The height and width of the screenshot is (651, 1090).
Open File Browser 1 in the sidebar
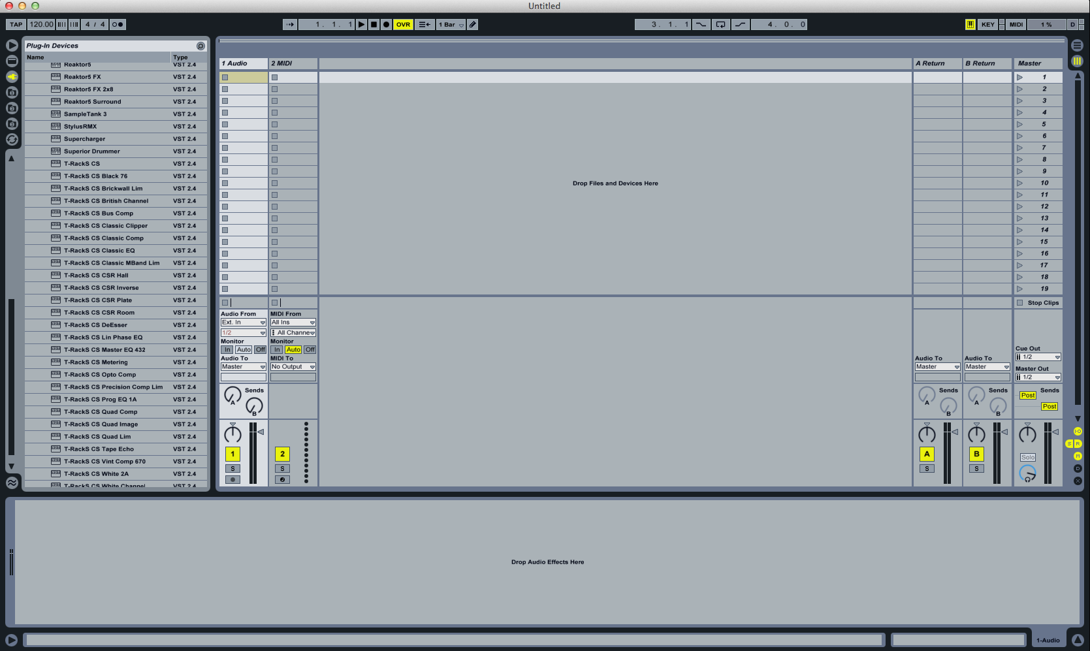click(12, 92)
